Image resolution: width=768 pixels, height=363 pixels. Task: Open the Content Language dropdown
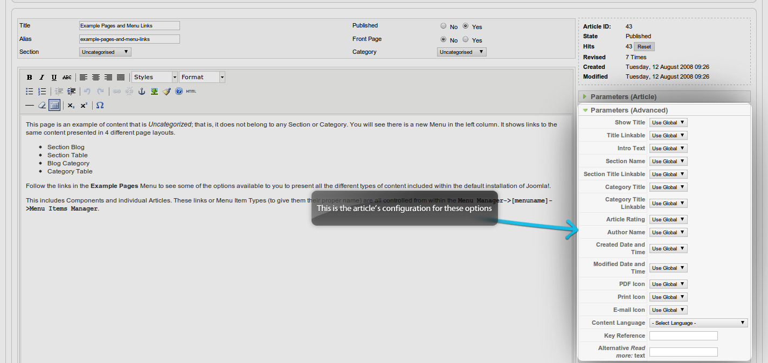pyautogui.click(x=698, y=323)
